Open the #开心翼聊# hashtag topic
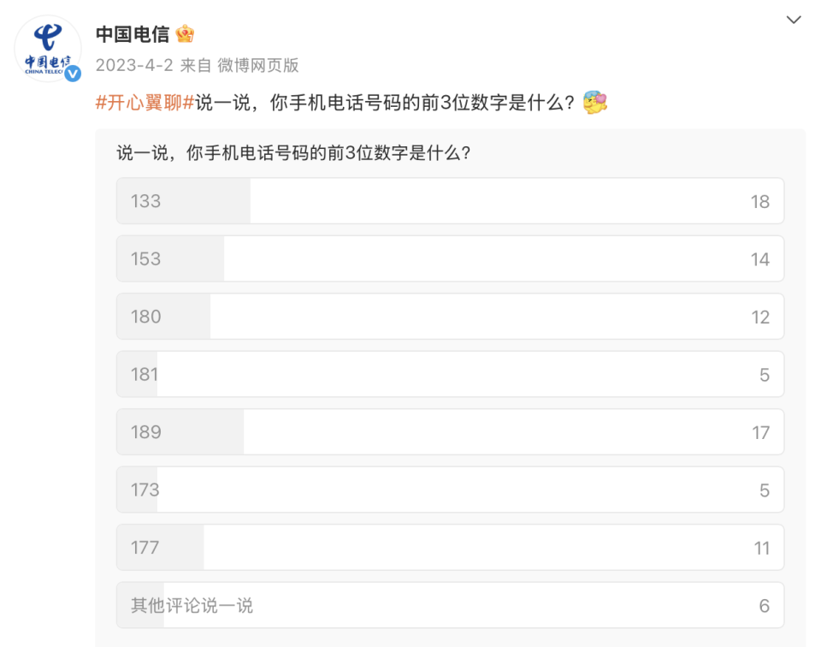The width and height of the screenshot is (821, 647). point(145,104)
